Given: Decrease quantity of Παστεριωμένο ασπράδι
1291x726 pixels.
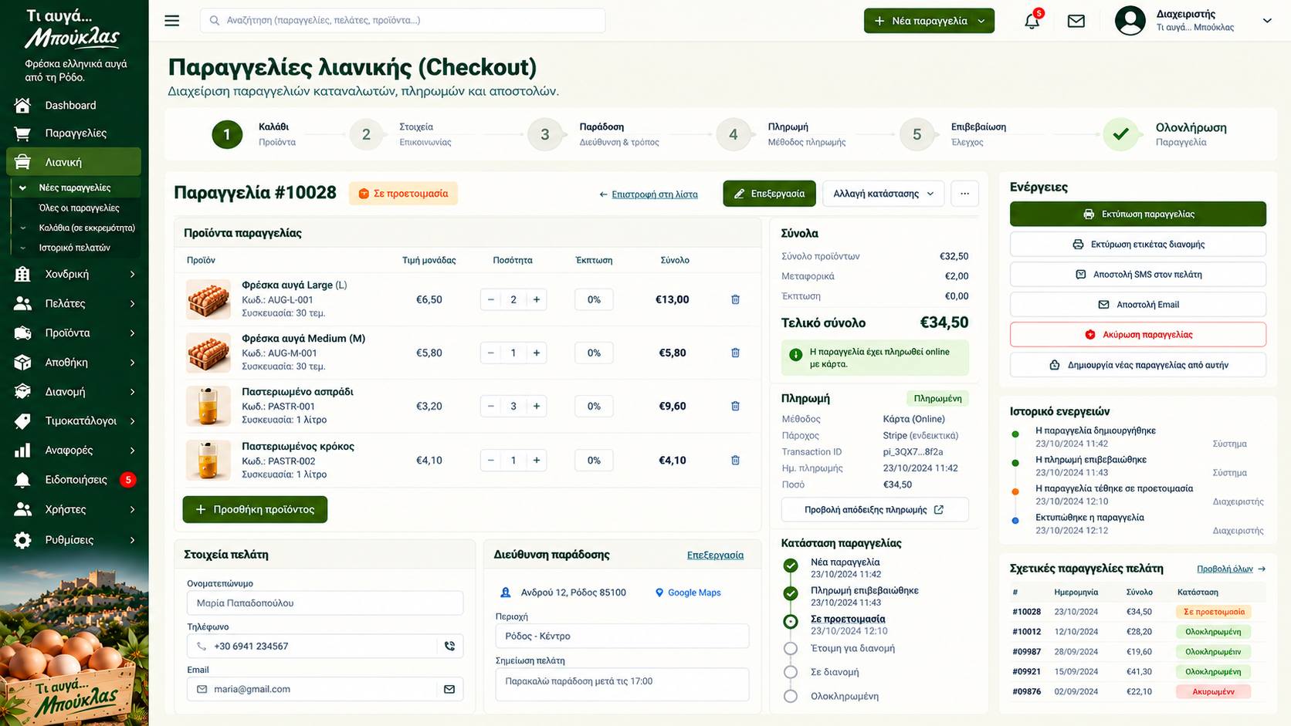Looking at the screenshot, I should [x=490, y=406].
